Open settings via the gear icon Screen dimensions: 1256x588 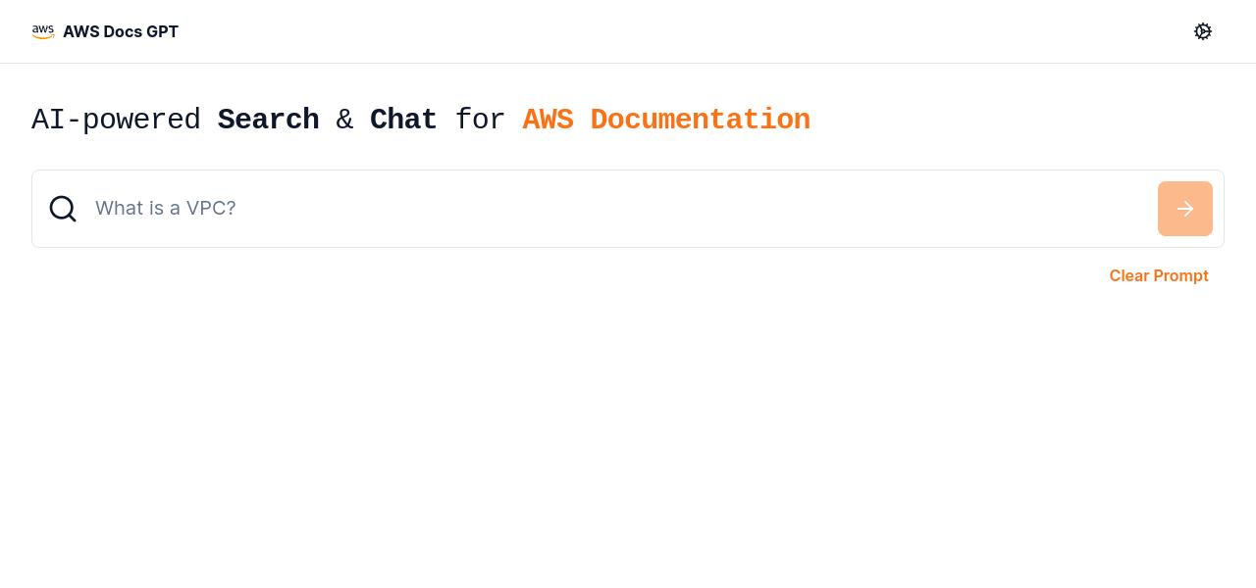coord(1203,31)
